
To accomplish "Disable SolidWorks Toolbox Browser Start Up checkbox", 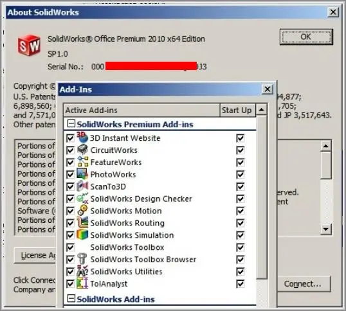I will [241, 260].
